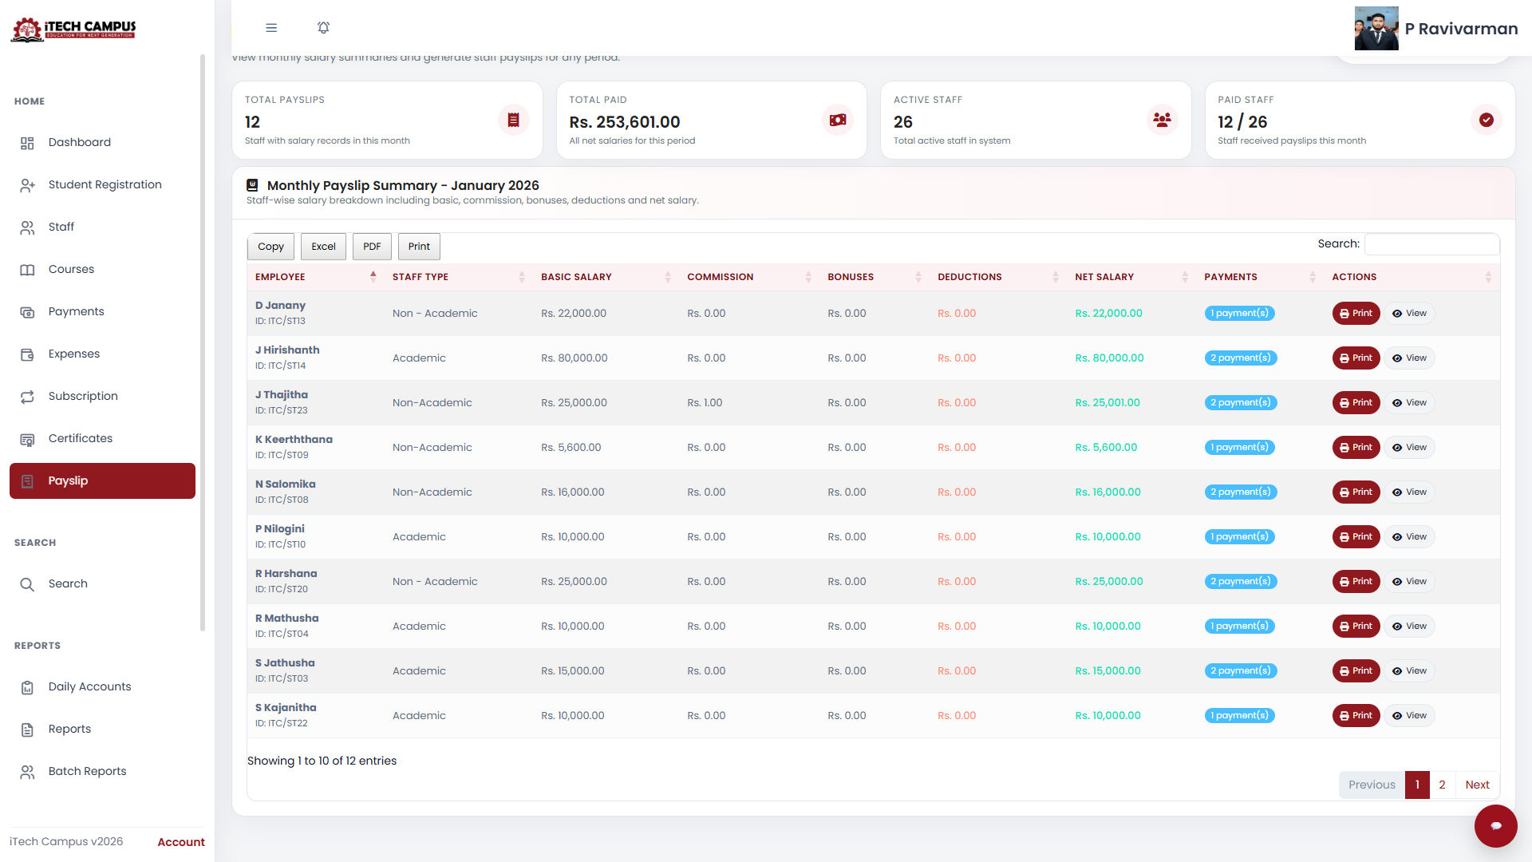Open Expenses in the sidebar

[x=73, y=354]
